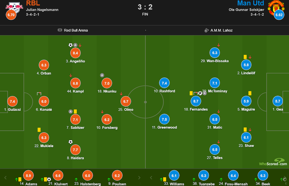
Task: Click the stadium icon beside Red Bull Arena
Action: (60, 30)
